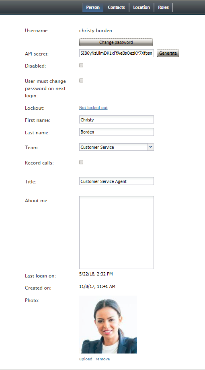Click into the First name field
This screenshot has height=370, width=205.
117,119
